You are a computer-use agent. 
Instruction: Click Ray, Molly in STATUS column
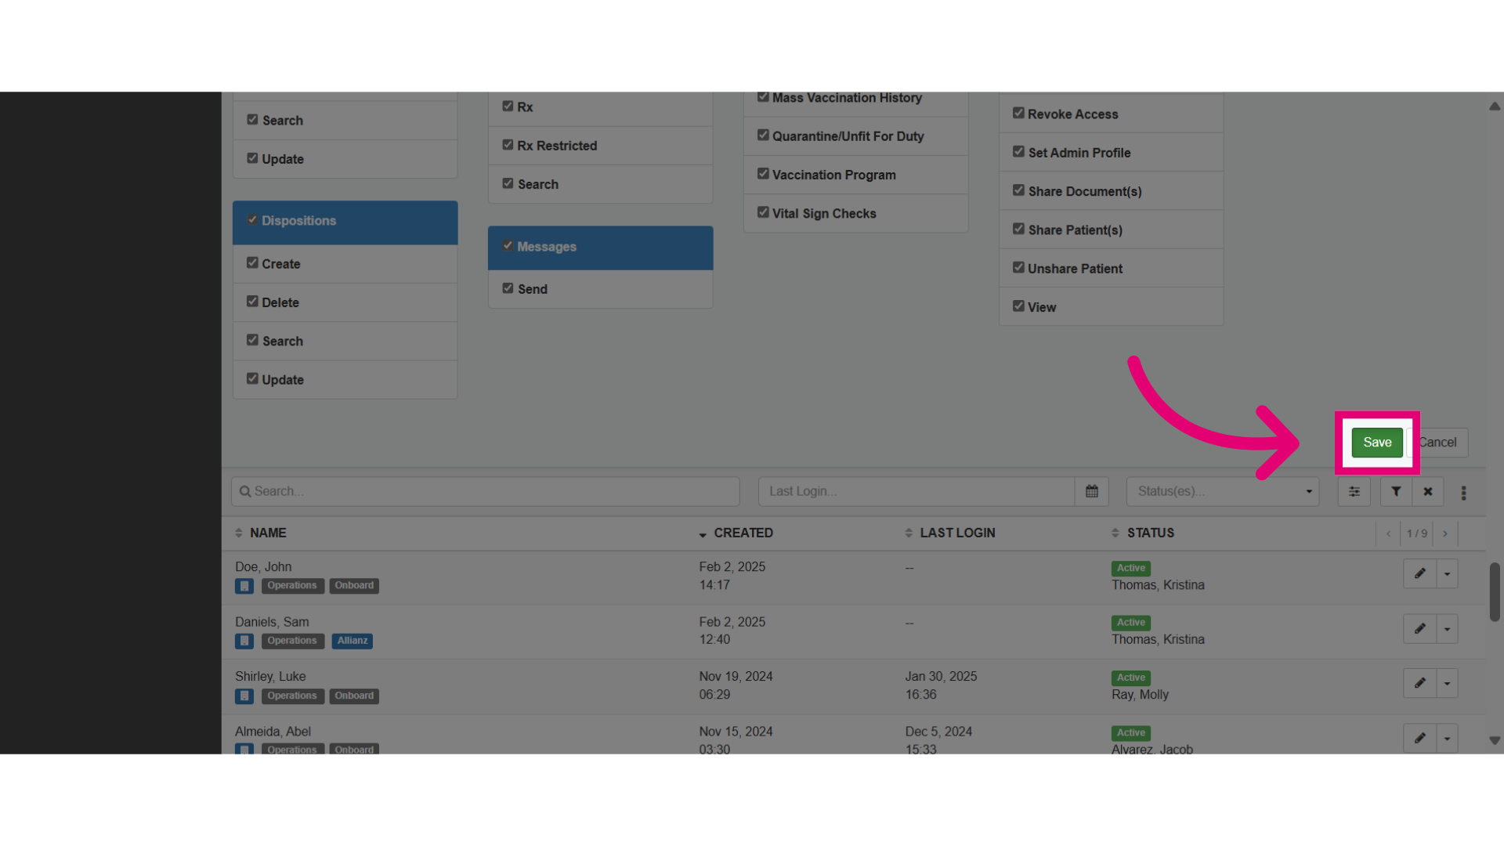click(x=1140, y=695)
